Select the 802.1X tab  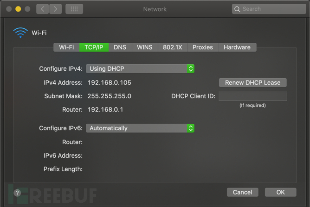tap(173, 47)
